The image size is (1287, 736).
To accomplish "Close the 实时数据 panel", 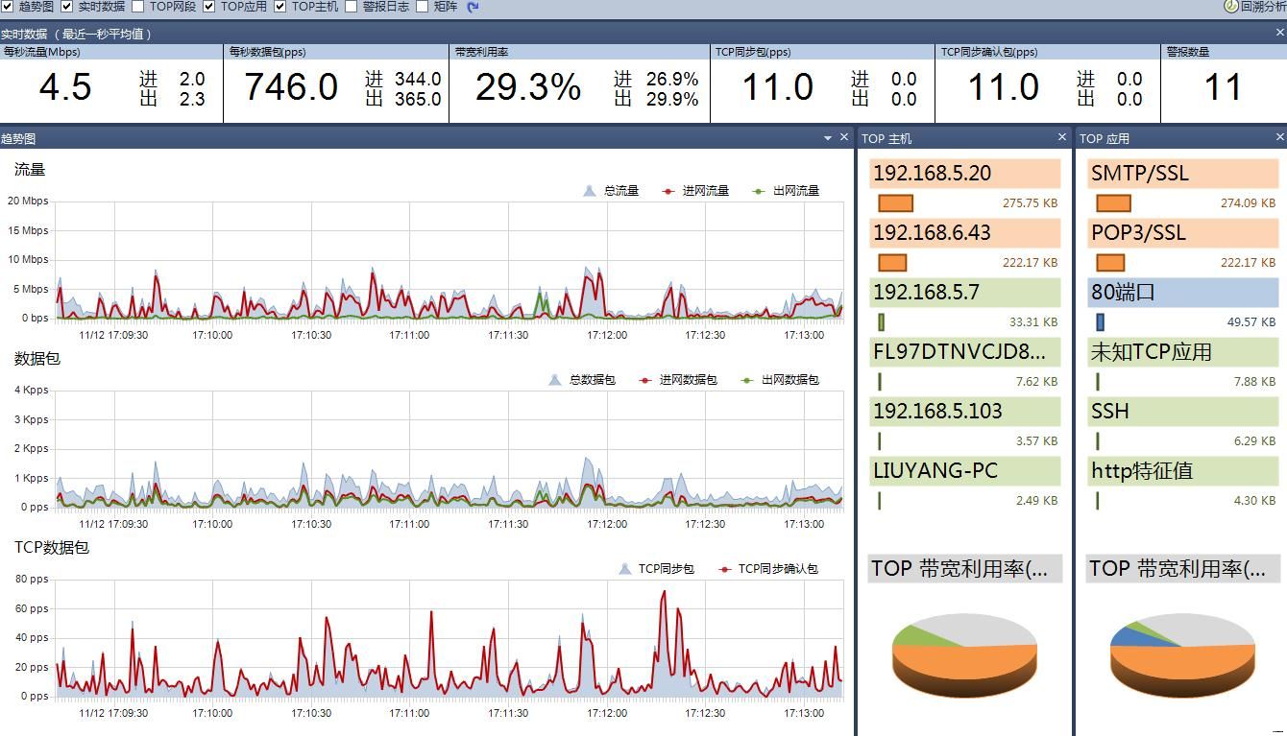I will [x=1280, y=33].
